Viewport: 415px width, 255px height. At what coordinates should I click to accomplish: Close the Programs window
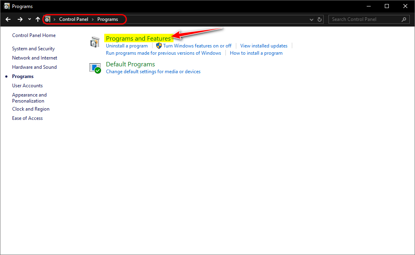tap(405, 6)
